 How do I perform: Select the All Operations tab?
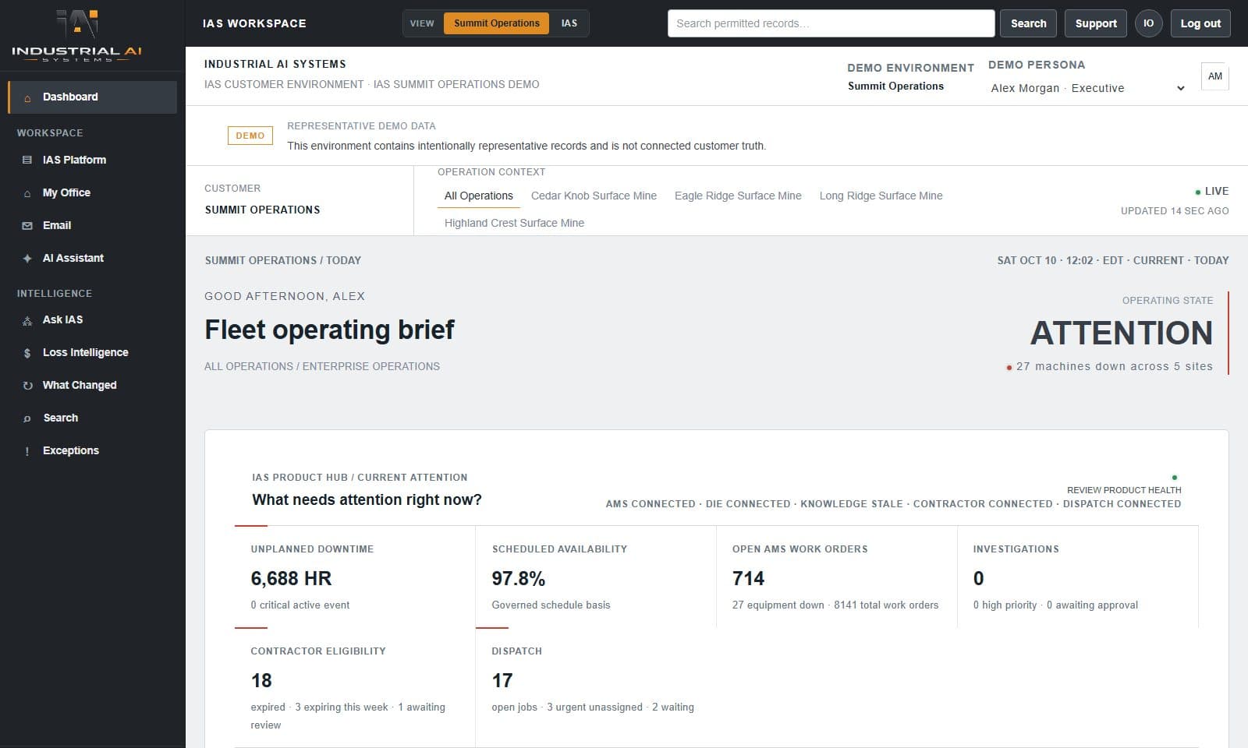point(478,196)
